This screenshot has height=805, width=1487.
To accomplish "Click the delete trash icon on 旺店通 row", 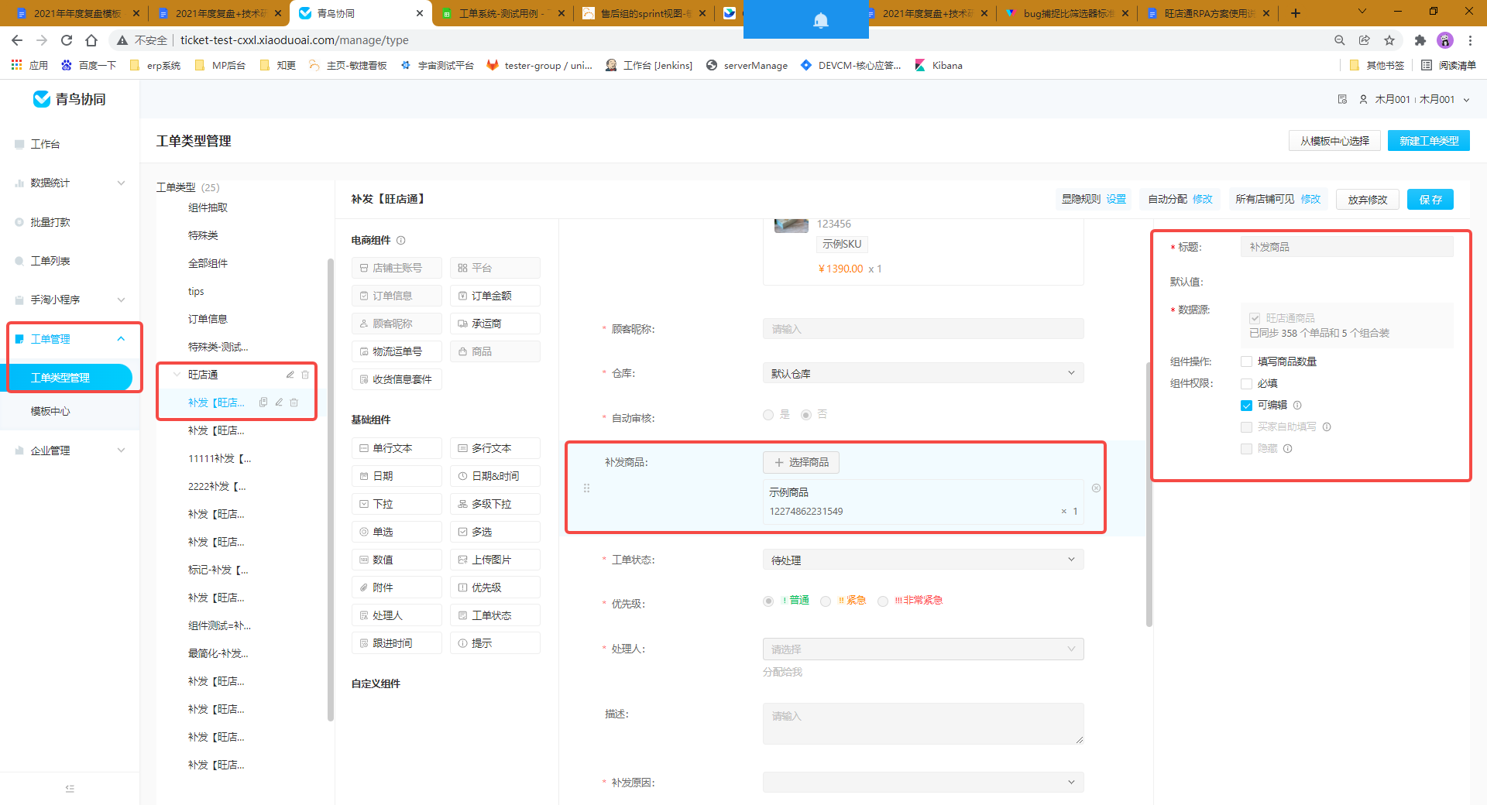I will tap(305, 375).
